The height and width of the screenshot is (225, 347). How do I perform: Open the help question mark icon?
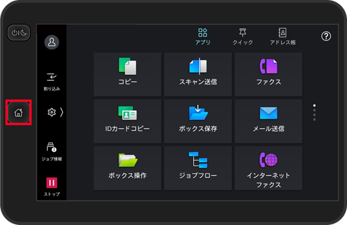(x=326, y=36)
